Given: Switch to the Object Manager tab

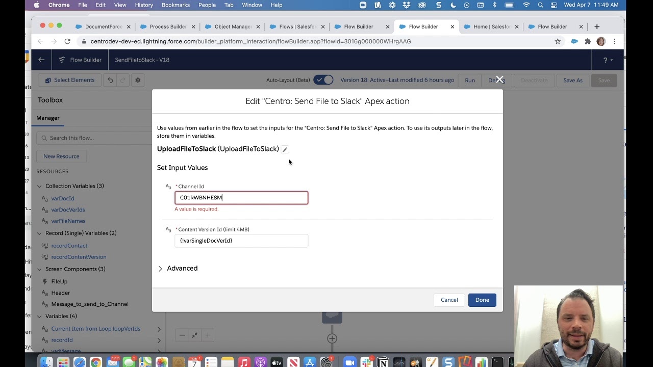Looking at the screenshot, I should pos(233,27).
